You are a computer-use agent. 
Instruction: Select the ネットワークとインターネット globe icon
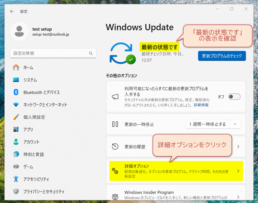tap(16, 105)
